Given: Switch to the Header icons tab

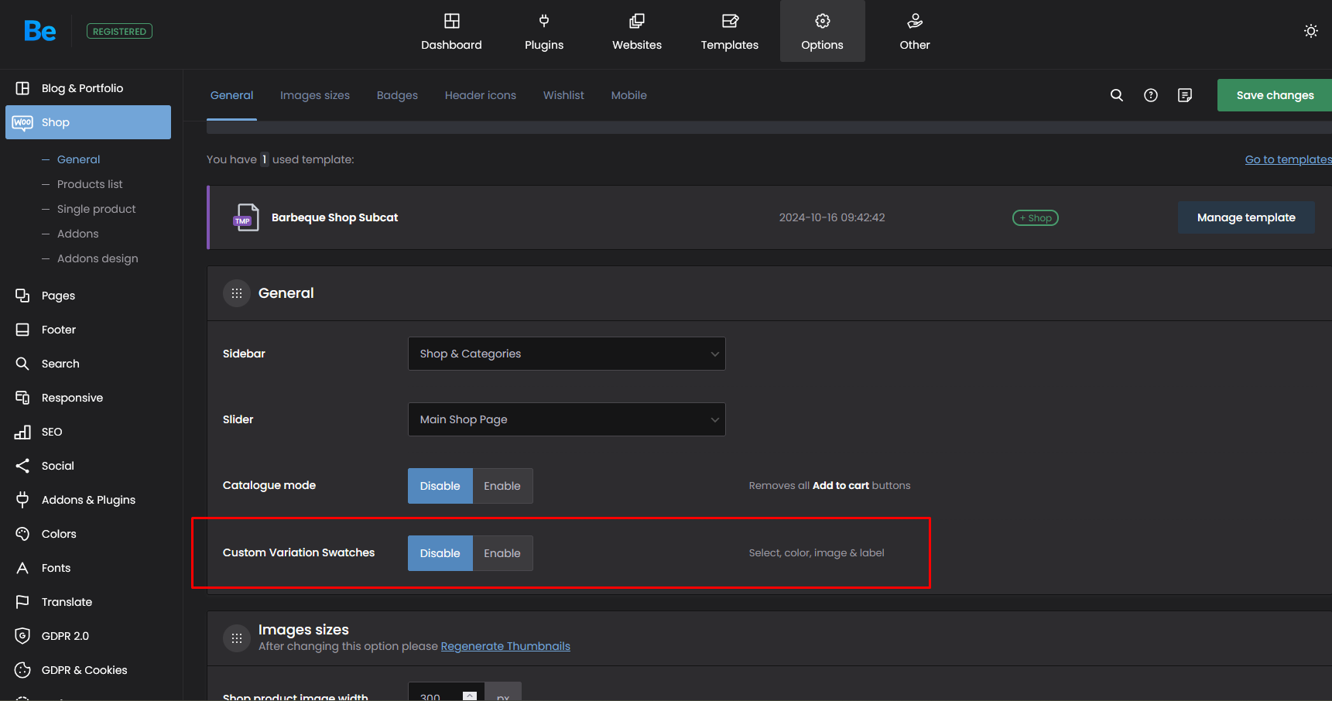Looking at the screenshot, I should click(481, 95).
